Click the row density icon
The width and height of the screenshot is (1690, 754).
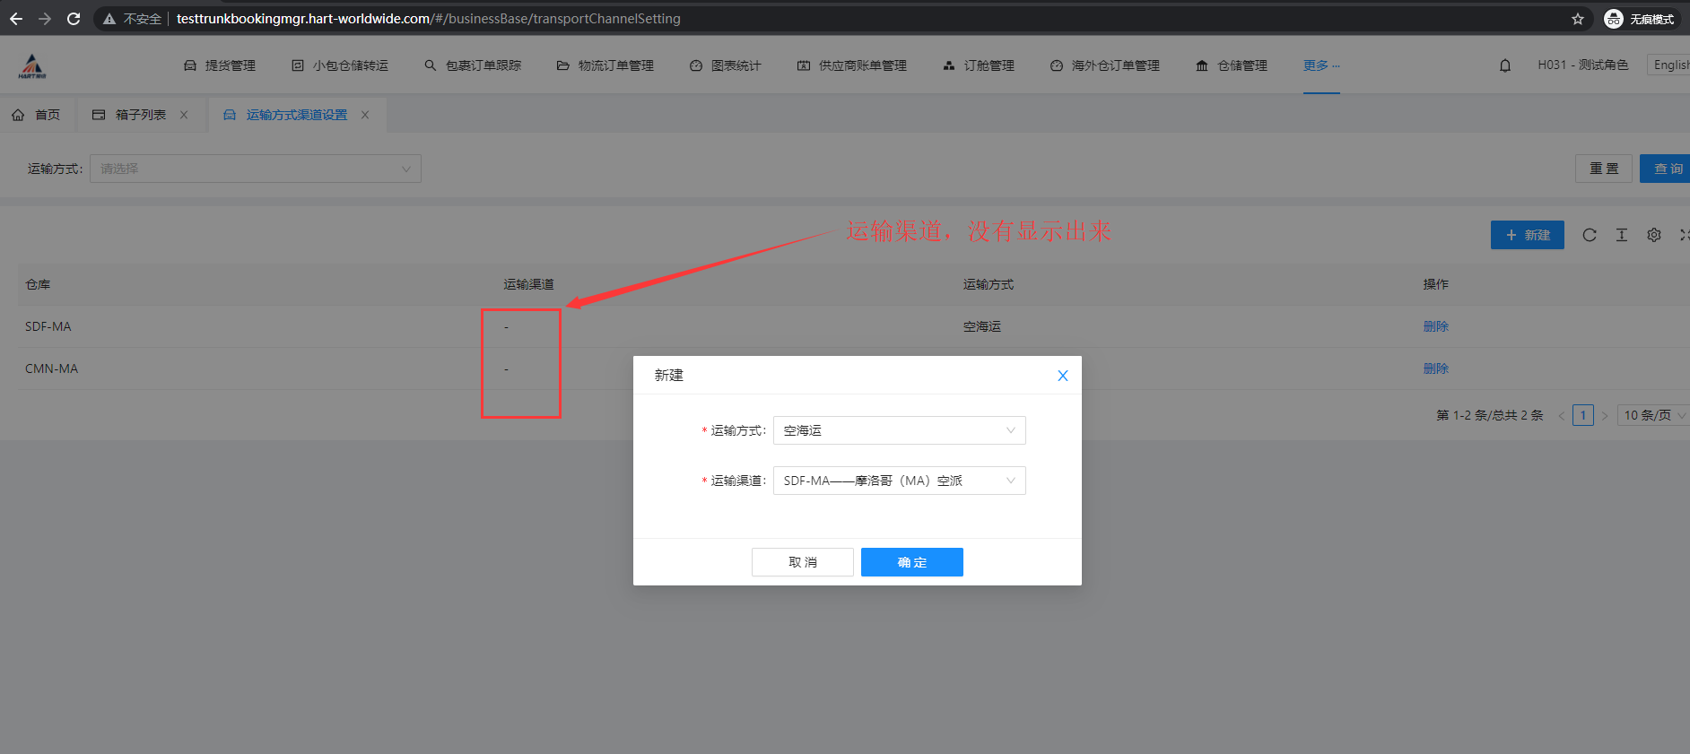[1621, 235]
